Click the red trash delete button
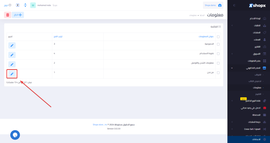Viewport: 270px width, 143px height. click(8, 15)
